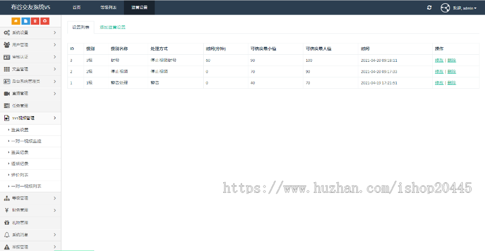Expand 审核认证 using its chevron
Viewport: 485px width, 251px height.
pos(55,57)
